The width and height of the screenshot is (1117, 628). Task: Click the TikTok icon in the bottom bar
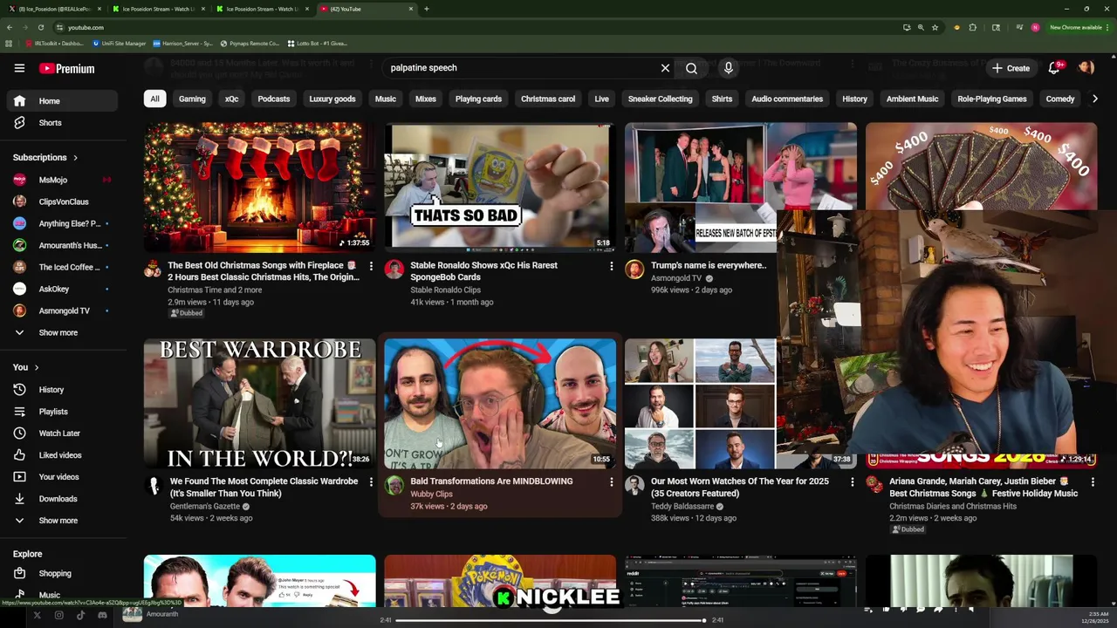pyautogui.click(x=80, y=615)
